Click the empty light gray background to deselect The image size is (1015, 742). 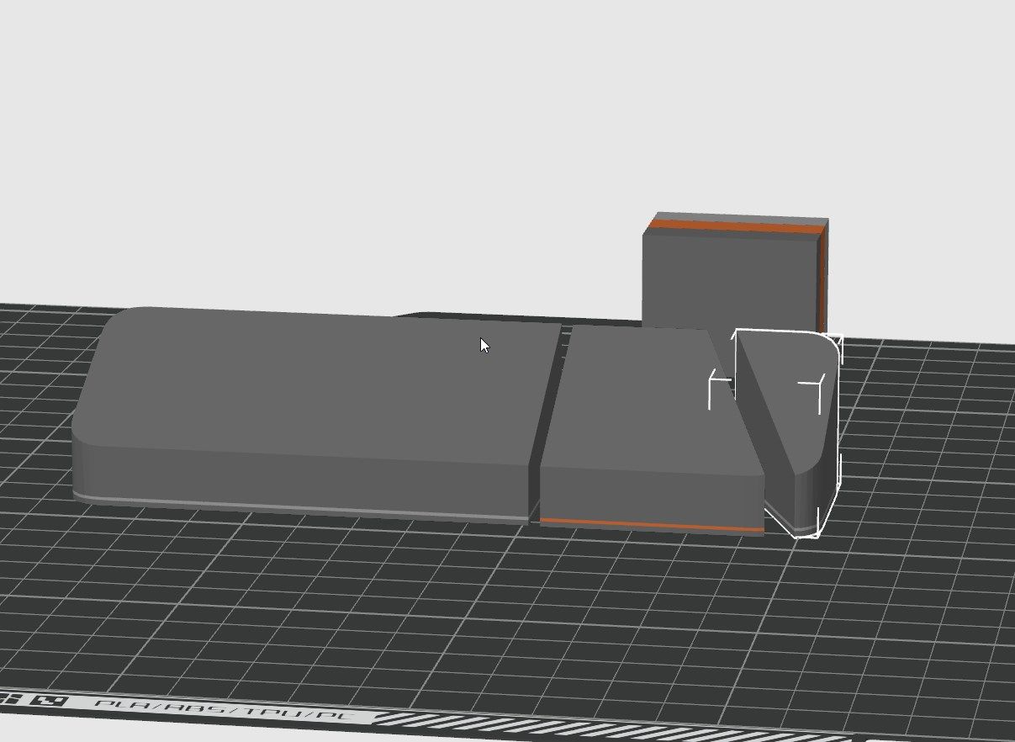(x=336, y=126)
